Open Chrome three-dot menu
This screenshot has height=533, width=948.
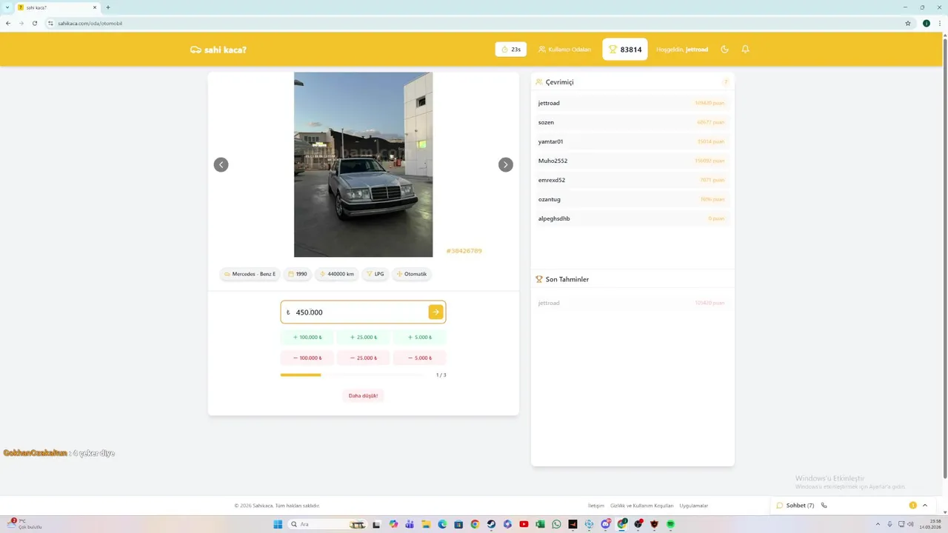coord(940,23)
